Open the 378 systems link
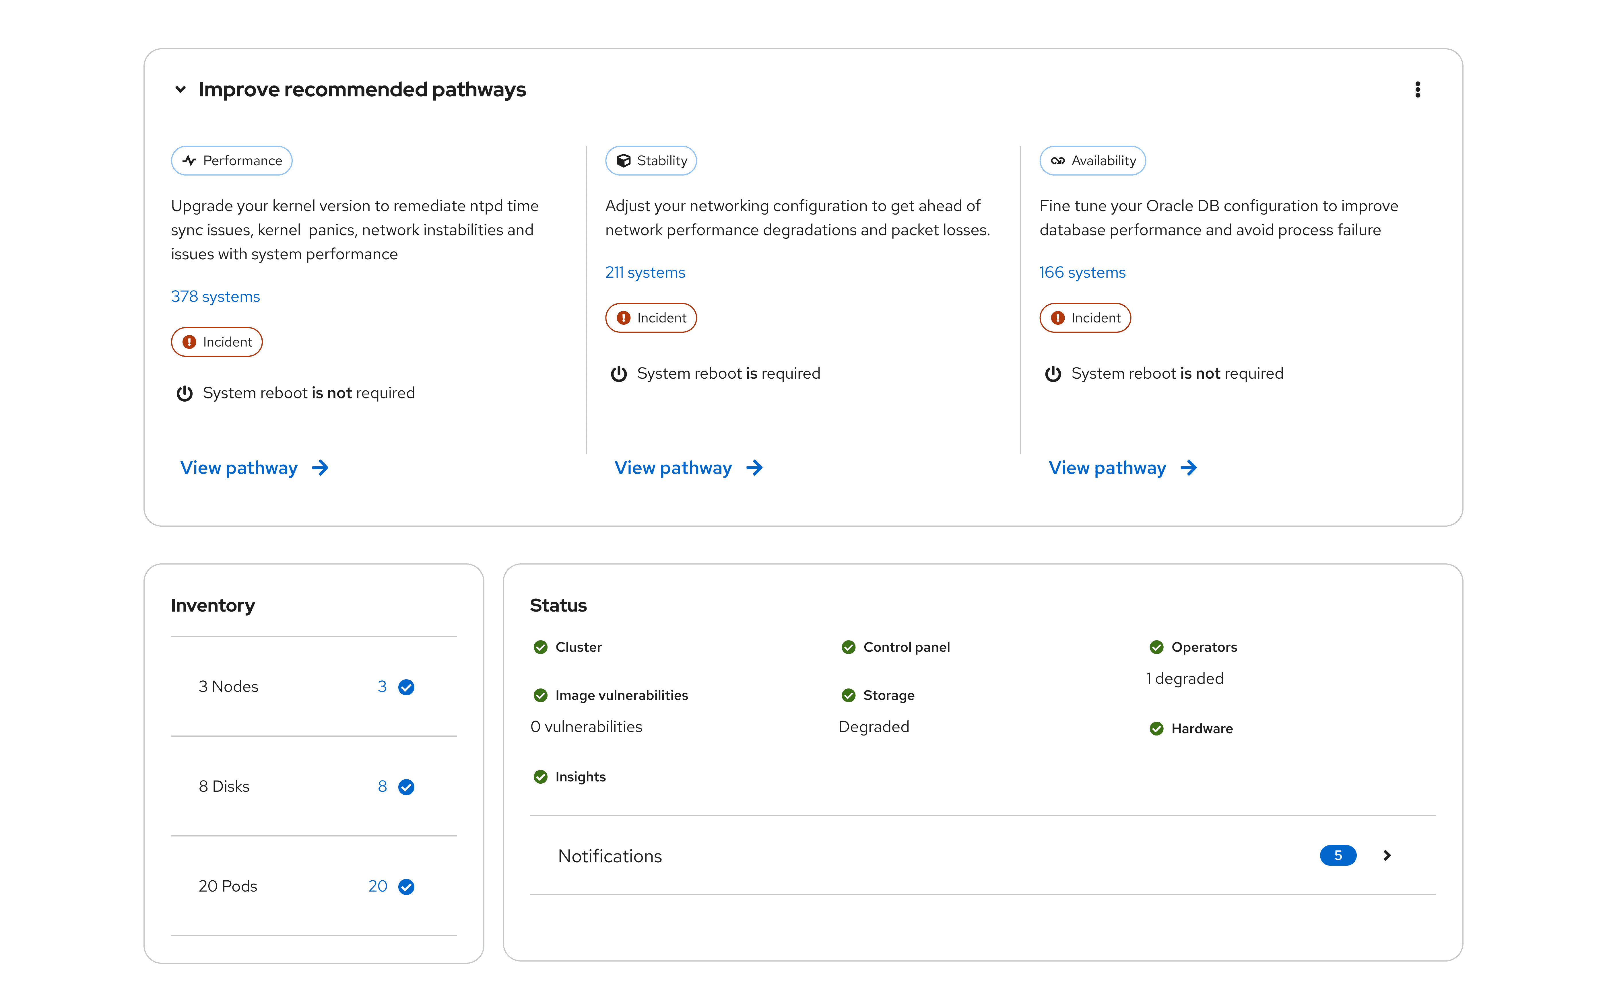Image resolution: width=1607 pixels, height=1004 pixels. click(215, 297)
